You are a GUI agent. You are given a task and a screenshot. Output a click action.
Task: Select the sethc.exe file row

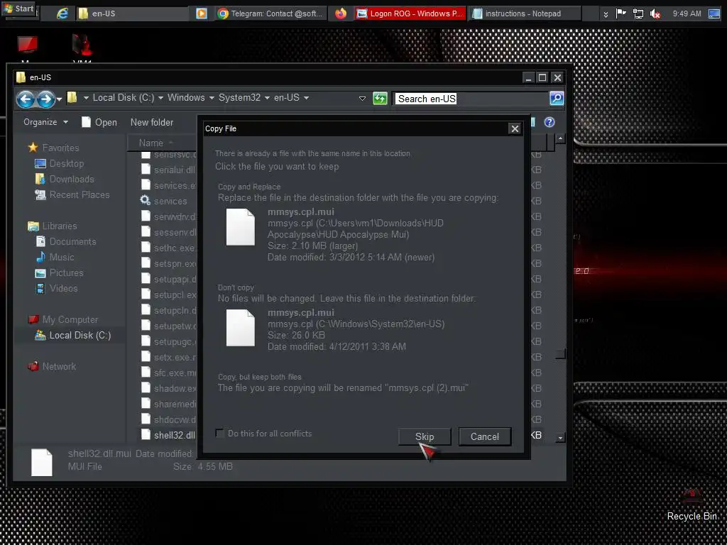169,248
